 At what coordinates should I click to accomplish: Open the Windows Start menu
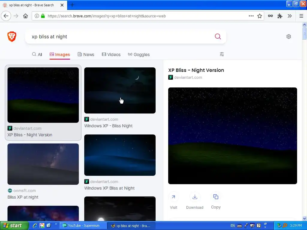(x=14, y=226)
